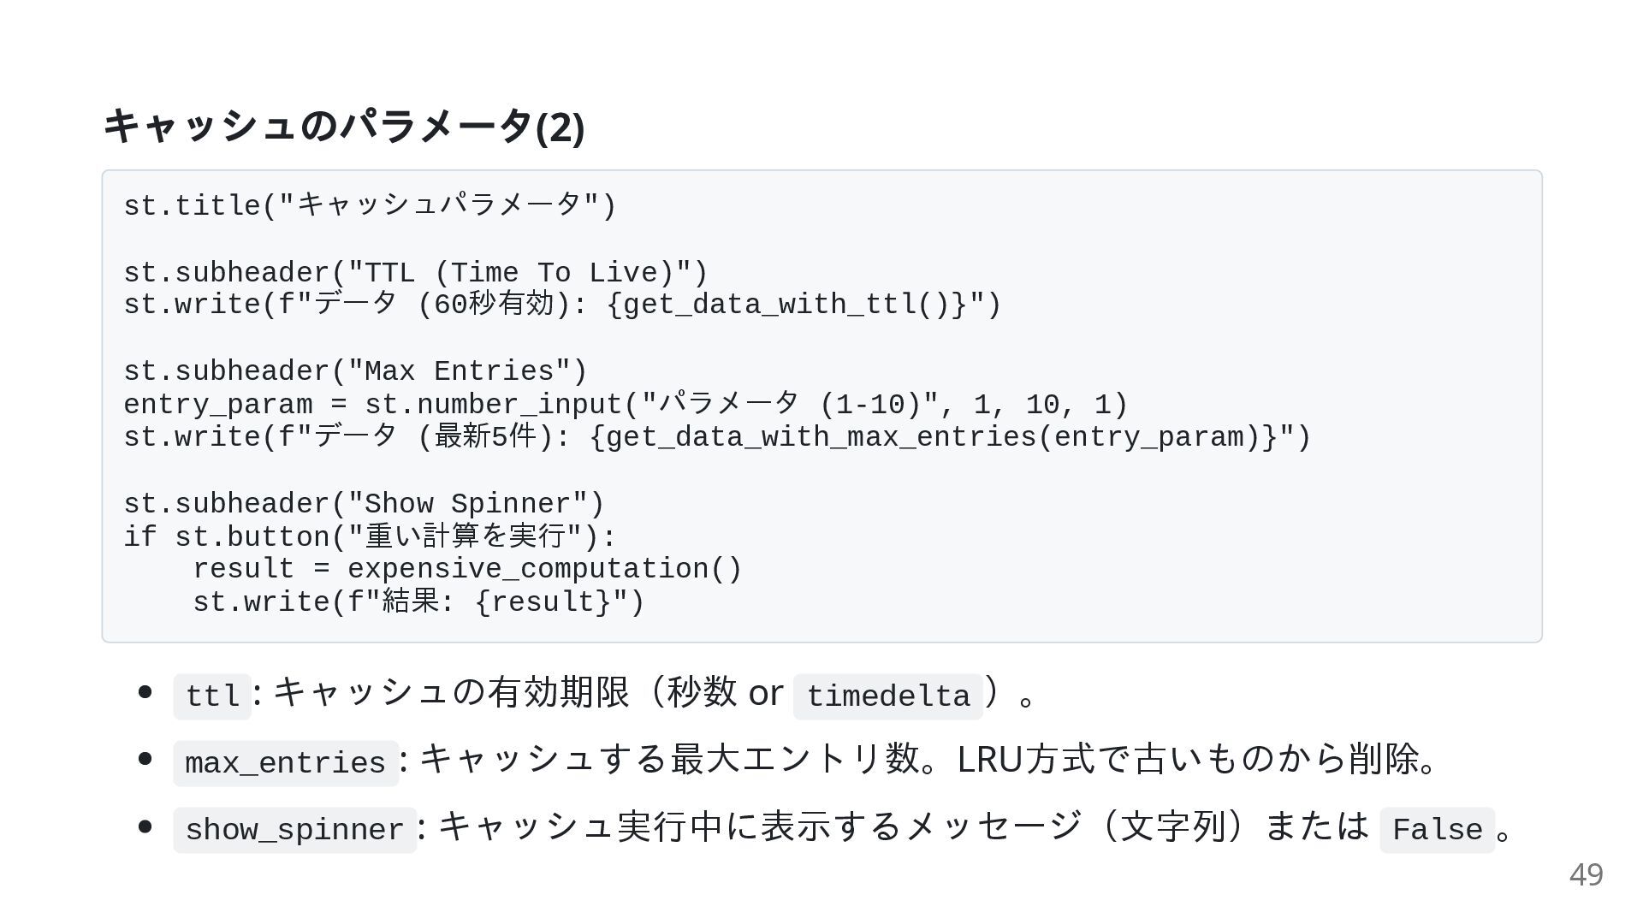Click the st.title code line
The height and width of the screenshot is (924, 1643).
[x=370, y=206]
